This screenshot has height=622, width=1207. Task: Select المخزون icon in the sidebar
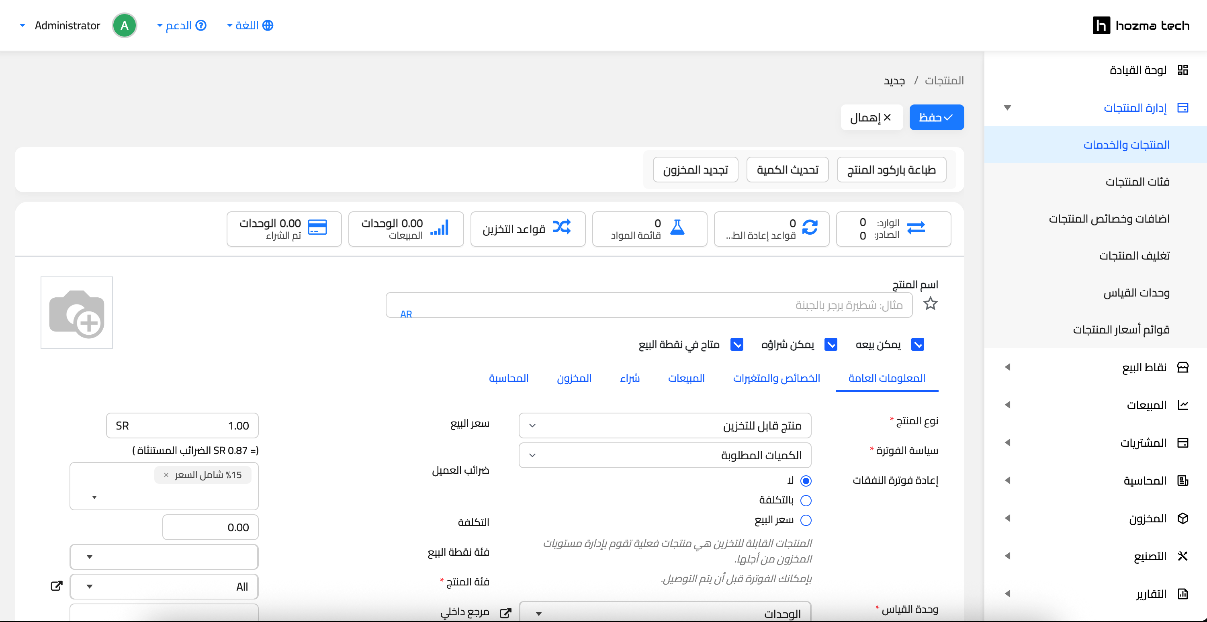coord(1184,518)
